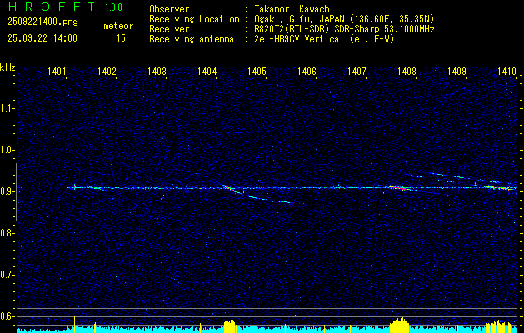
Task: Click the 1401 time axis label
Action: point(56,71)
